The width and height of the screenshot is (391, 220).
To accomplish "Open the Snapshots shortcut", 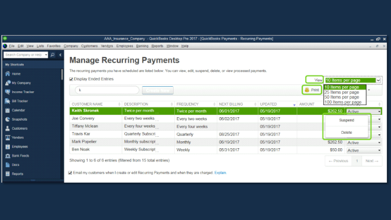I will (19, 119).
